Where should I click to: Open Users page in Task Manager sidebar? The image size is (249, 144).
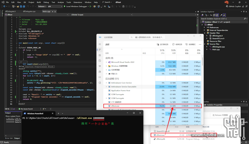100,72
